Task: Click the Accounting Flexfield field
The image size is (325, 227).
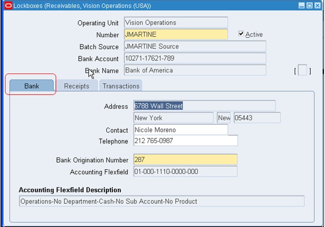Action: click(x=185, y=172)
